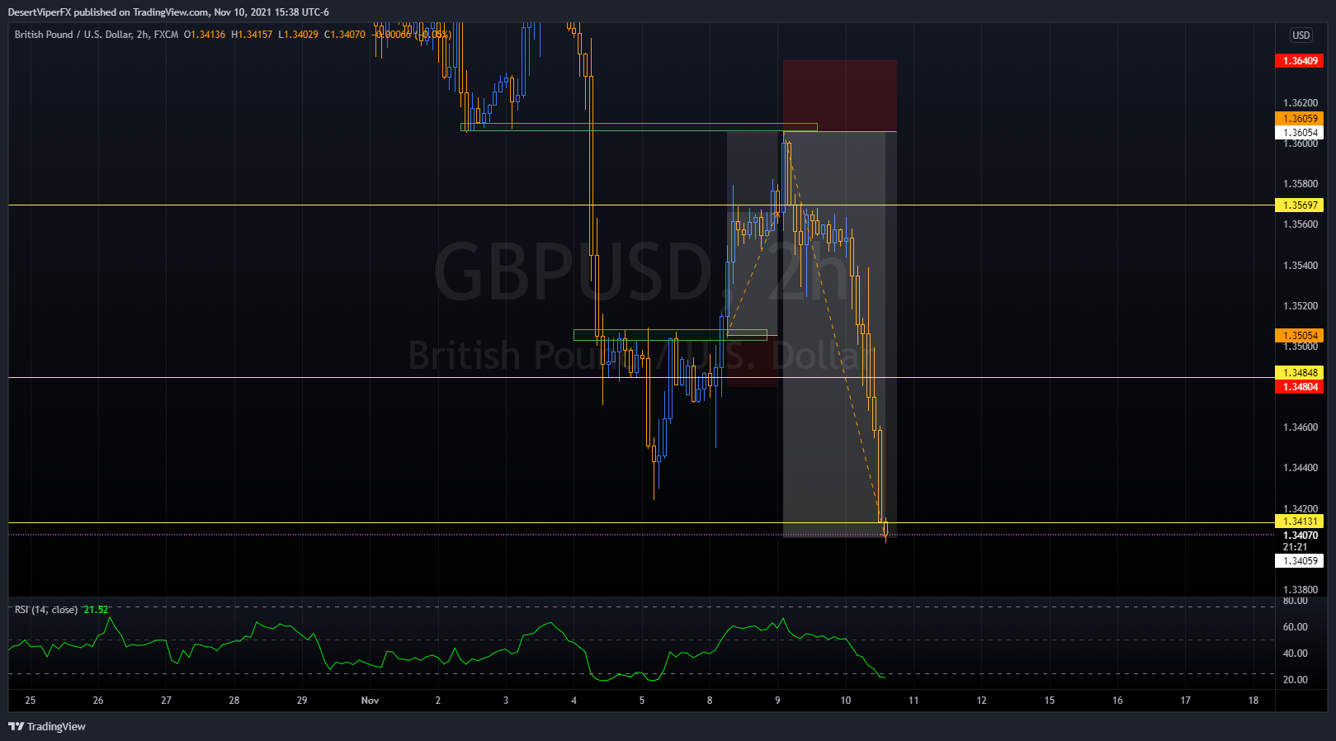The width and height of the screenshot is (1336, 741).
Task: Click the RSI 20.00 scale label
Action: (x=1295, y=680)
